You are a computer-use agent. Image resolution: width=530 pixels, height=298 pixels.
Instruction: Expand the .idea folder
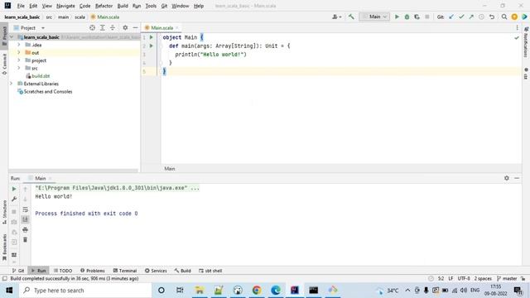(x=19, y=45)
